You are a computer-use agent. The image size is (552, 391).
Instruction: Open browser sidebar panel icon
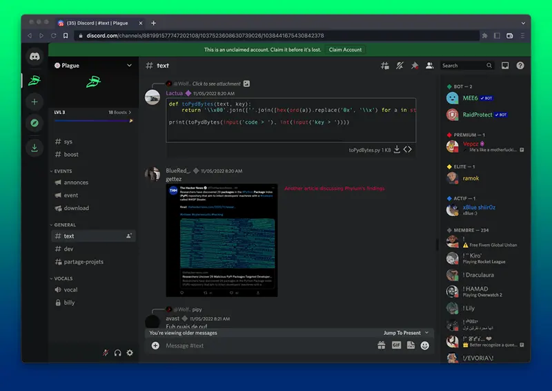point(497,36)
